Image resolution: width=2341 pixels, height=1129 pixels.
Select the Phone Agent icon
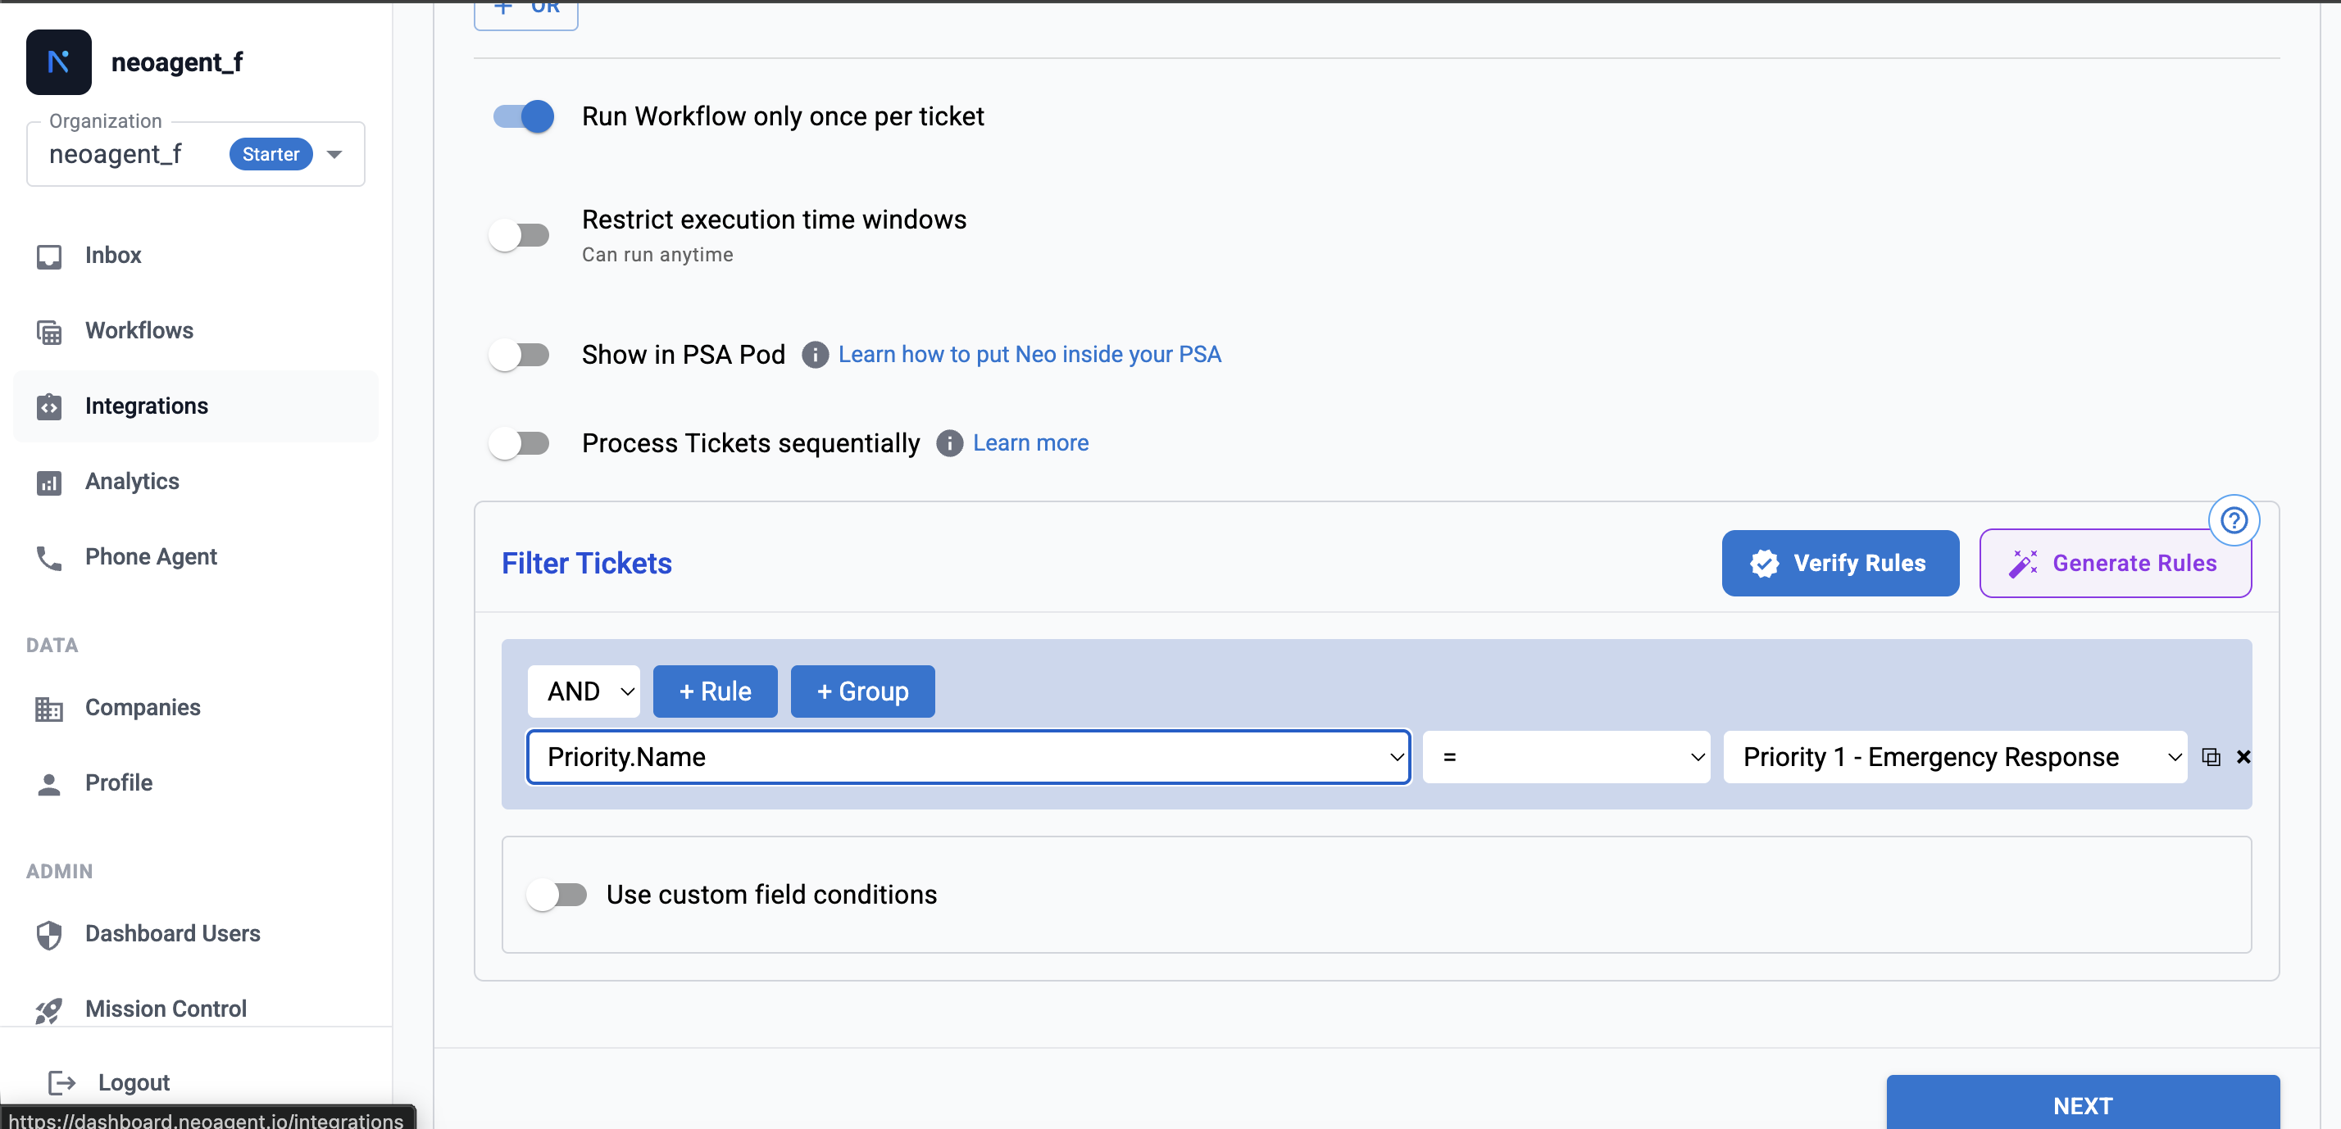(x=49, y=558)
